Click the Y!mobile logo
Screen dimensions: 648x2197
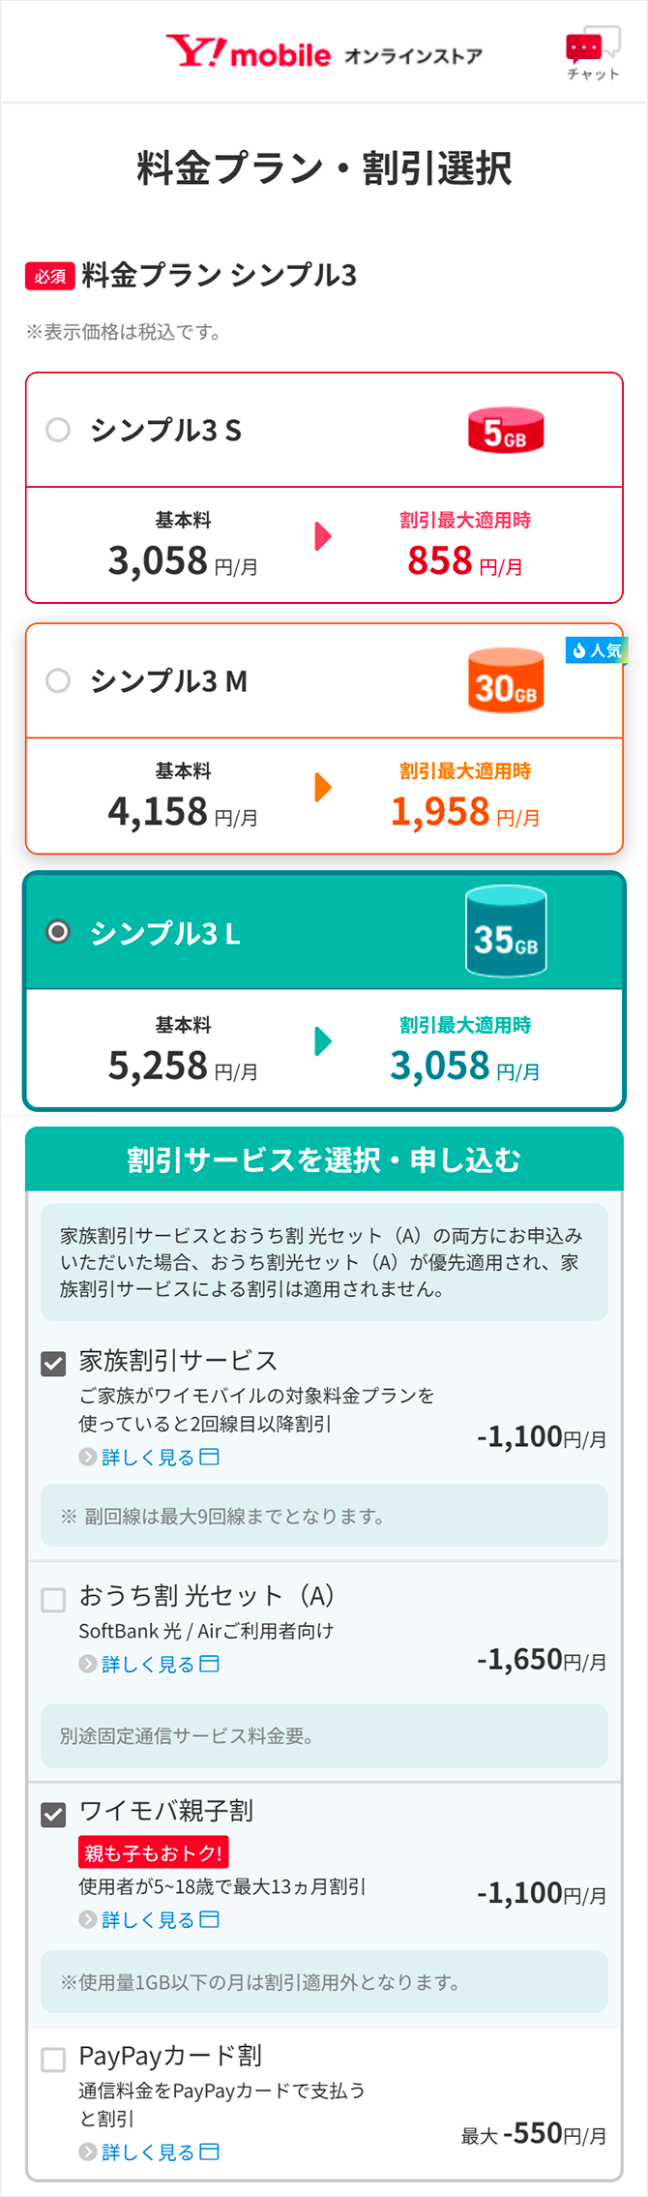pyautogui.click(x=249, y=52)
